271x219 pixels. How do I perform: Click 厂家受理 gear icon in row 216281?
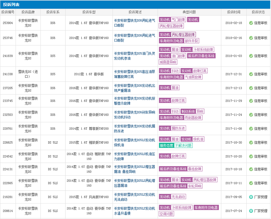(251, 197)
